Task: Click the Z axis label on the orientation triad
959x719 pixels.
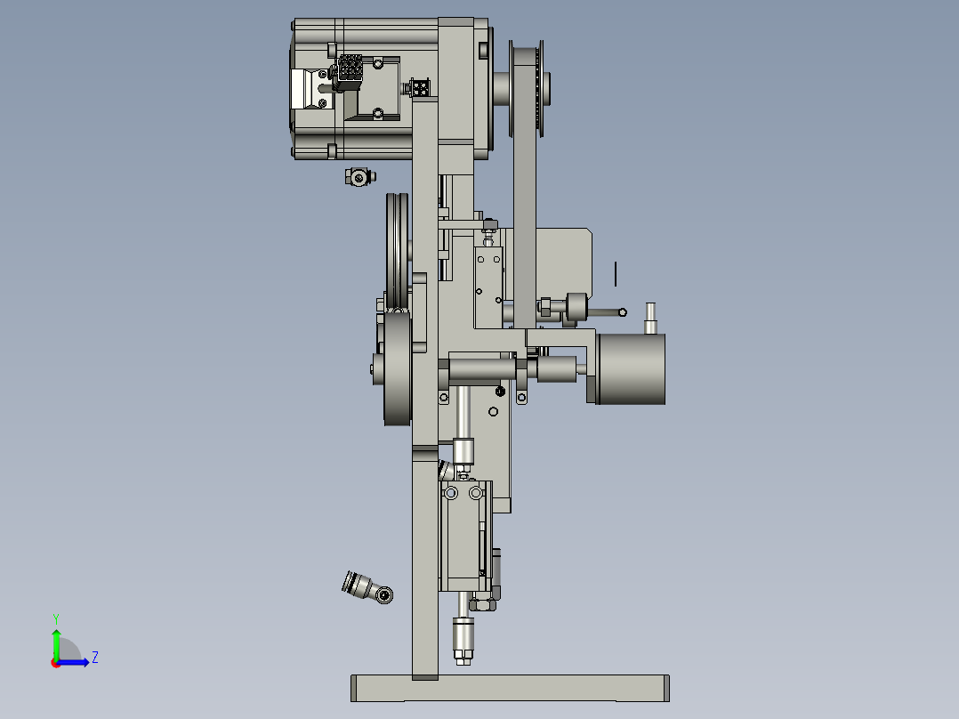Action: (95, 657)
